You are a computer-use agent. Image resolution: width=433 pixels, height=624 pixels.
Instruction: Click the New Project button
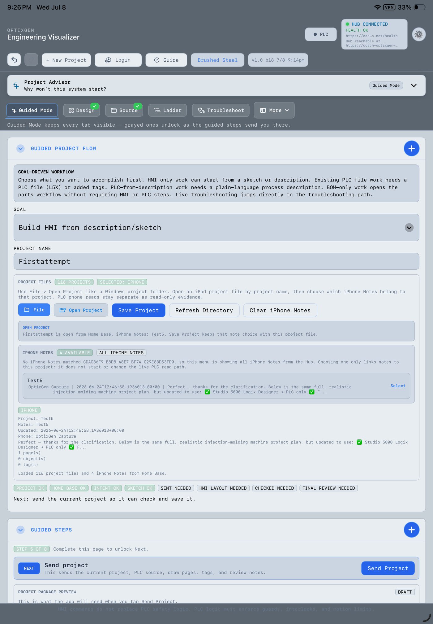[x=66, y=60]
